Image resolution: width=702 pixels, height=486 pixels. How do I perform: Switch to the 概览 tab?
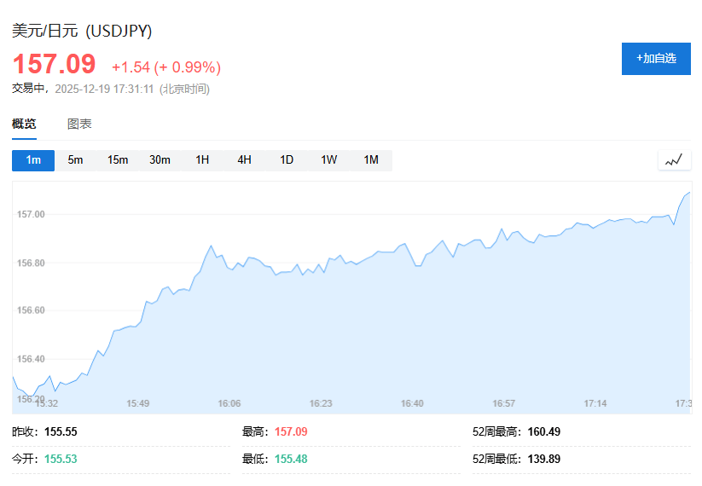(24, 124)
